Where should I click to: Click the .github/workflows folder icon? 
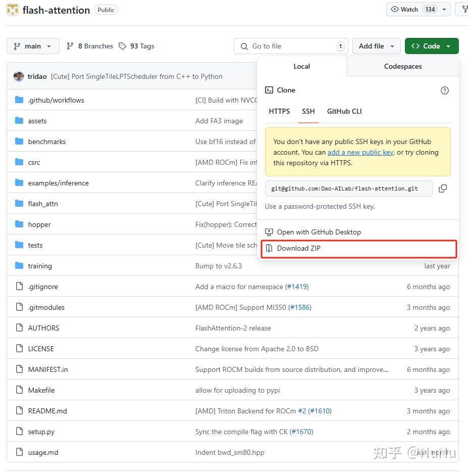(19, 100)
